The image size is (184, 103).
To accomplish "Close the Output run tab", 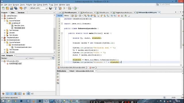I will [96, 71].
